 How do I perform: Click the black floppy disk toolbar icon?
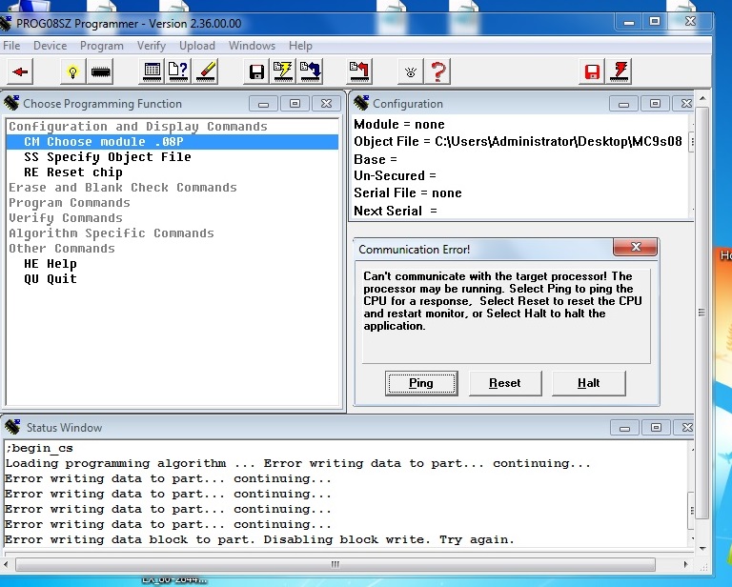(256, 71)
